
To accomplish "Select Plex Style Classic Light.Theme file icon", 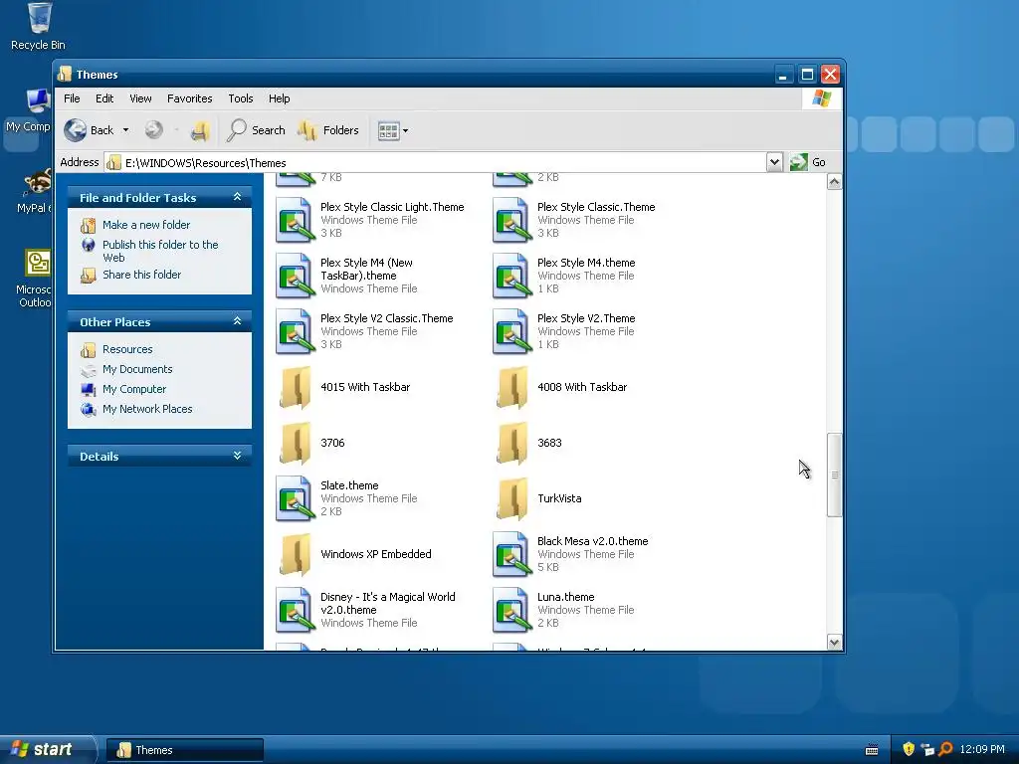I will [296, 220].
